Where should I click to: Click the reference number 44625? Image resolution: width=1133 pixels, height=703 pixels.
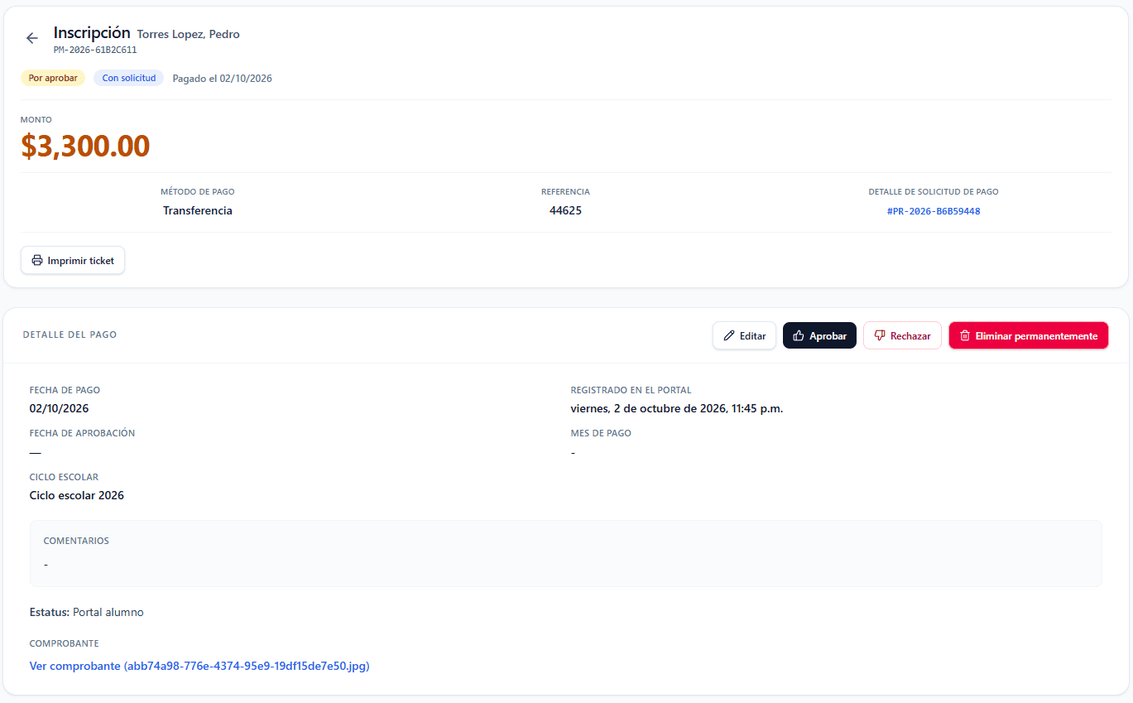click(565, 210)
